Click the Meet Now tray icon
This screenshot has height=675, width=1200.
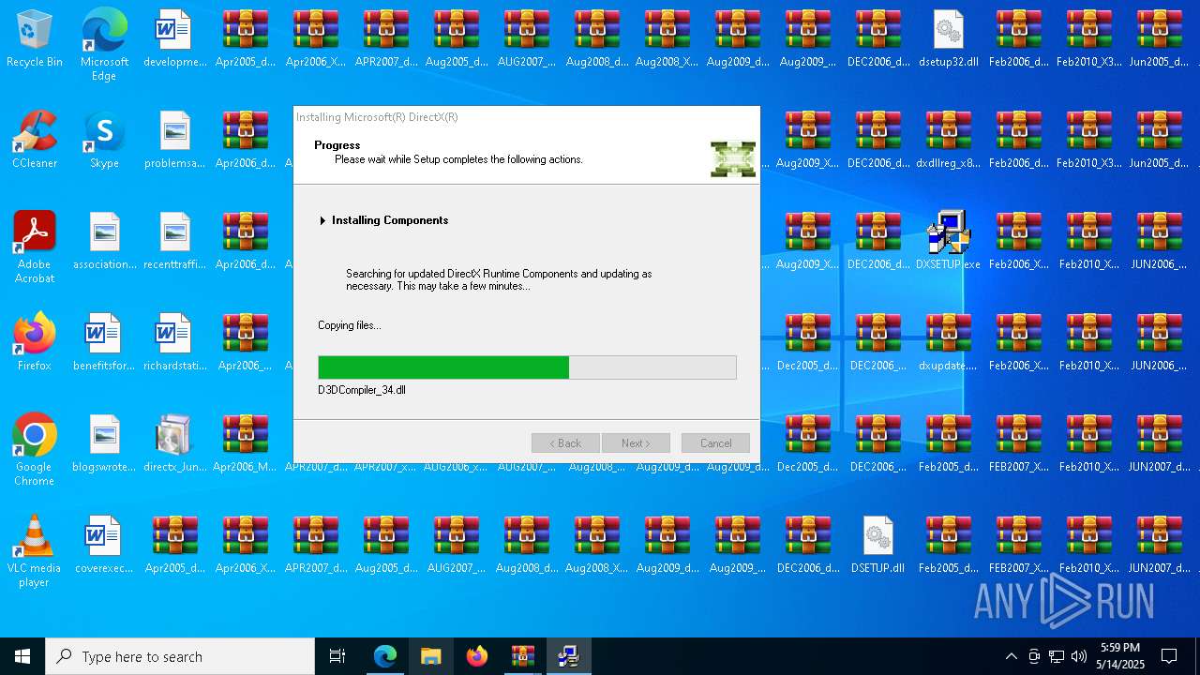tap(1034, 656)
